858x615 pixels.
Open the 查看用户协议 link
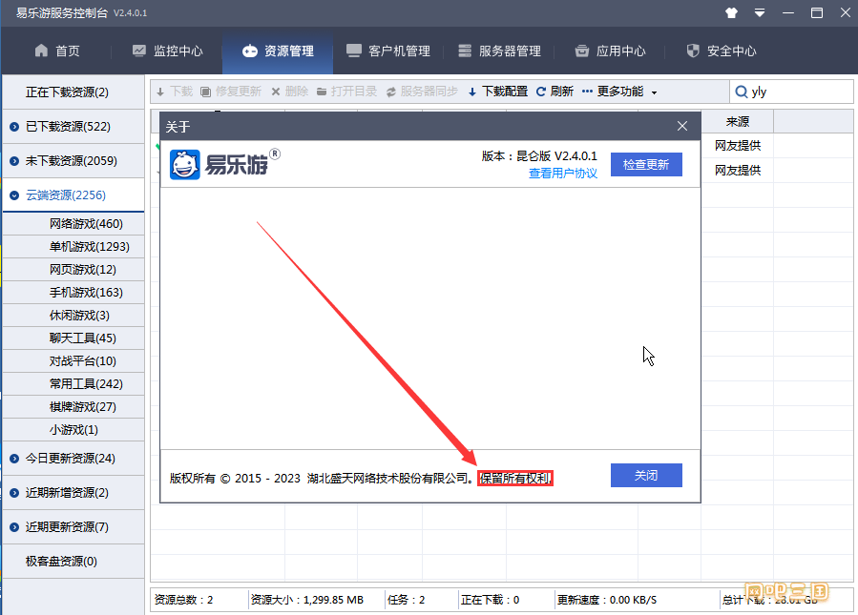(563, 174)
